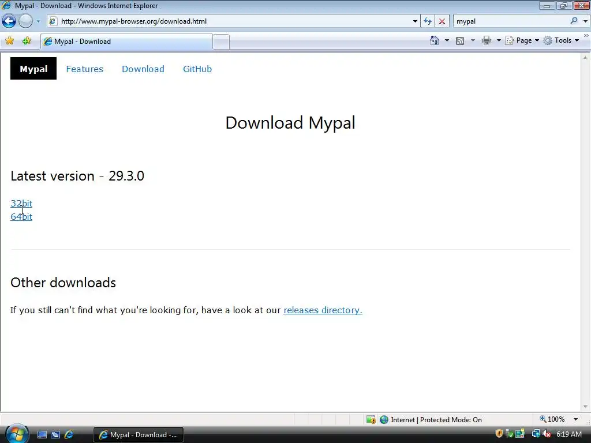Click the page icon in address bar
This screenshot has height=443, width=591.
tap(53, 21)
